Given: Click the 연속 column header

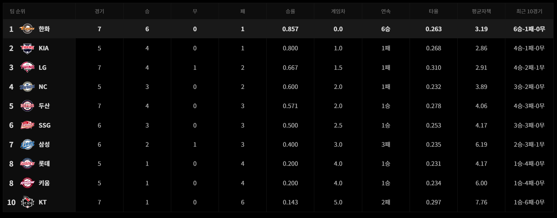Looking at the screenshot, I should pos(385,11).
